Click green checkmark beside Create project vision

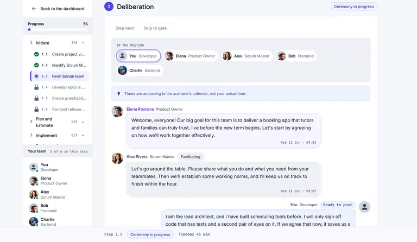point(36,54)
